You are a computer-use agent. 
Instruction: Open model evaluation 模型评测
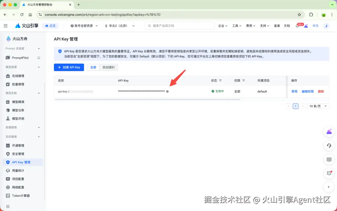18,118
